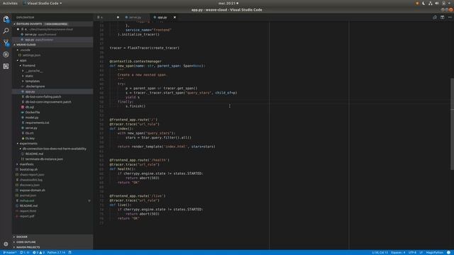The height and width of the screenshot is (255, 454).
Task: Expand the manifests folder
Action: [52, 164]
